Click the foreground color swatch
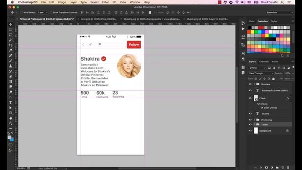Viewport: 302px width, 170px height. pyautogui.click(x=9, y=137)
